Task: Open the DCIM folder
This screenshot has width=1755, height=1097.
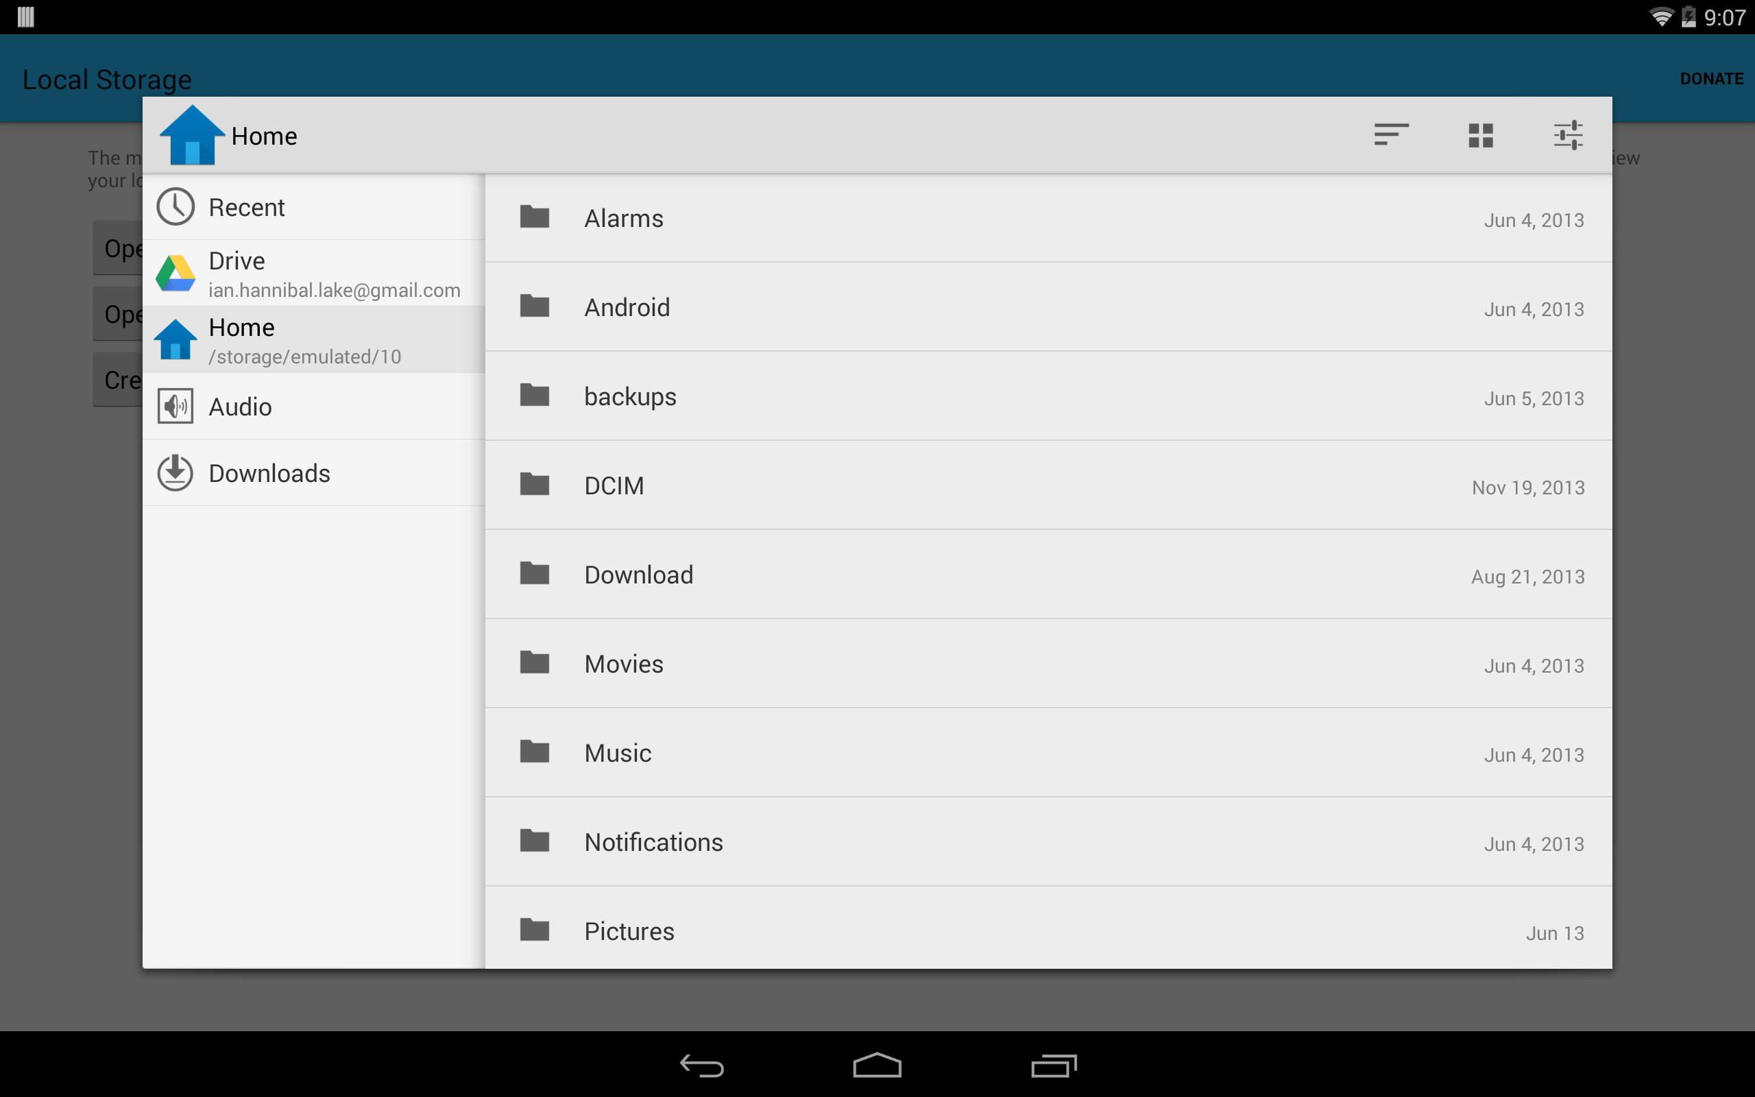Action: [x=1048, y=485]
